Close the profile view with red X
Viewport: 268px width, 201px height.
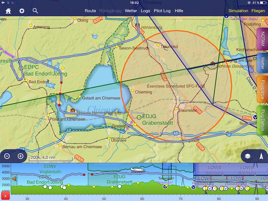[x=5, y=196]
